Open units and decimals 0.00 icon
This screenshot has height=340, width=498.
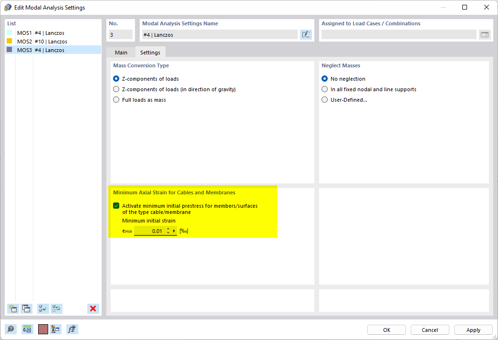(x=27, y=329)
